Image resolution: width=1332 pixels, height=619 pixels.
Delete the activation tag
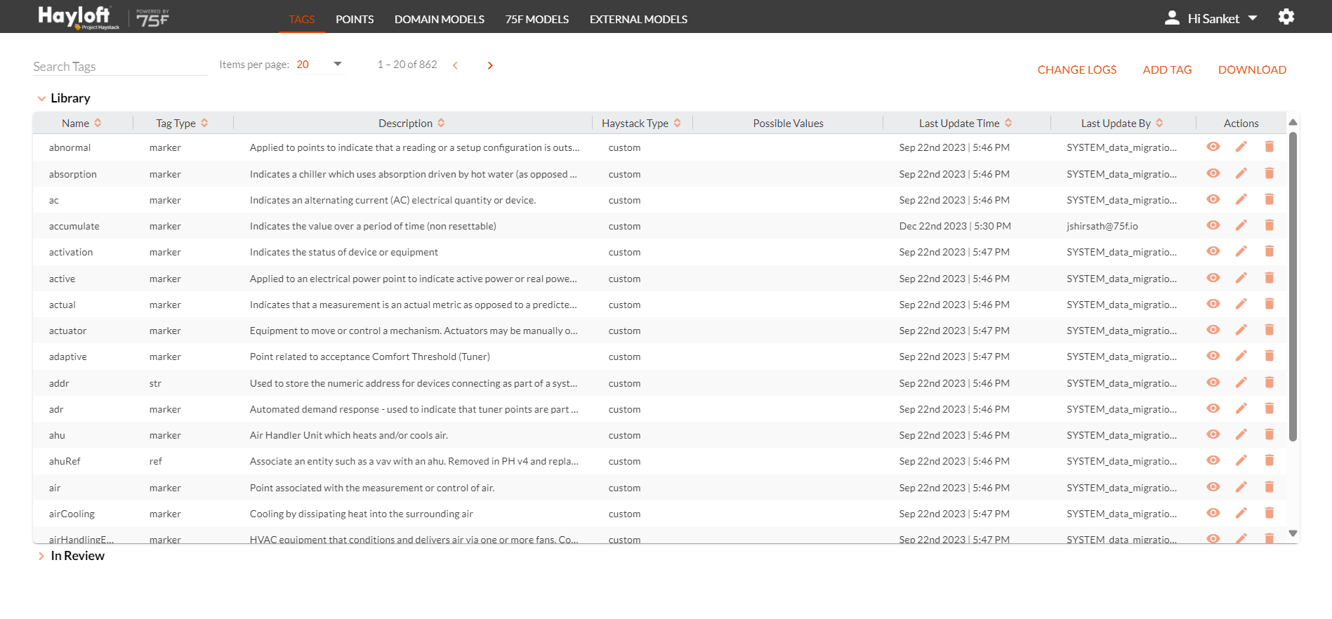coord(1270,251)
